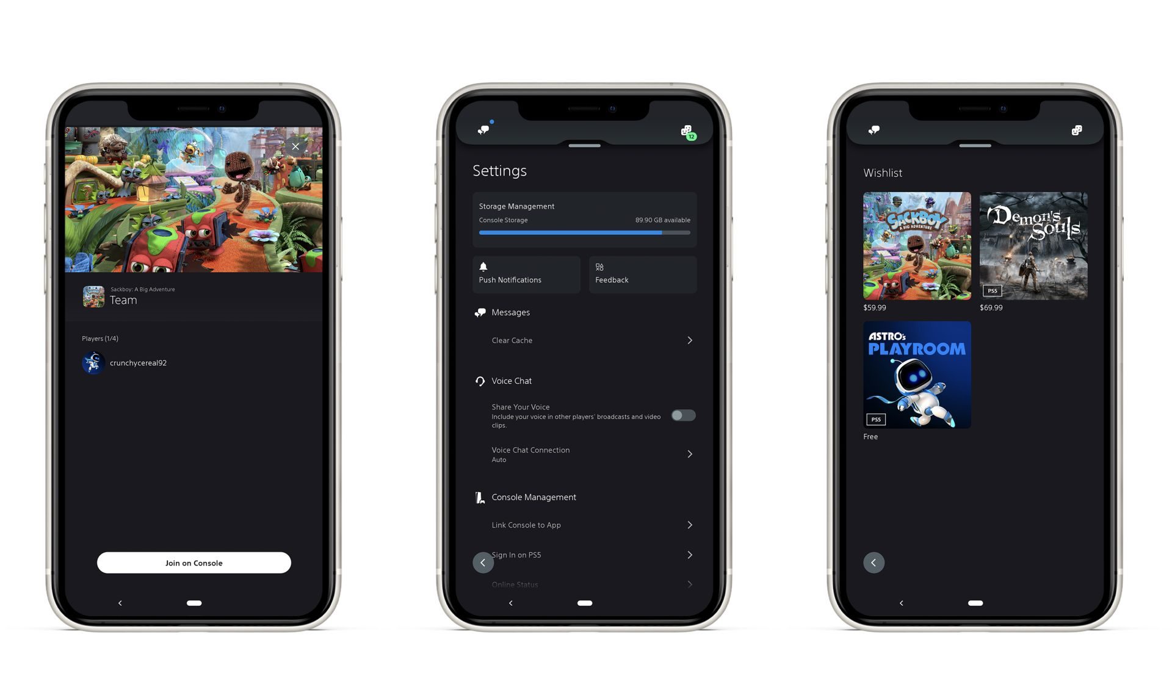This screenshot has height=693, width=1172.
Task: Toggle Share Your Voice setting on
Action: pyautogui.click(x=682, y=416)
